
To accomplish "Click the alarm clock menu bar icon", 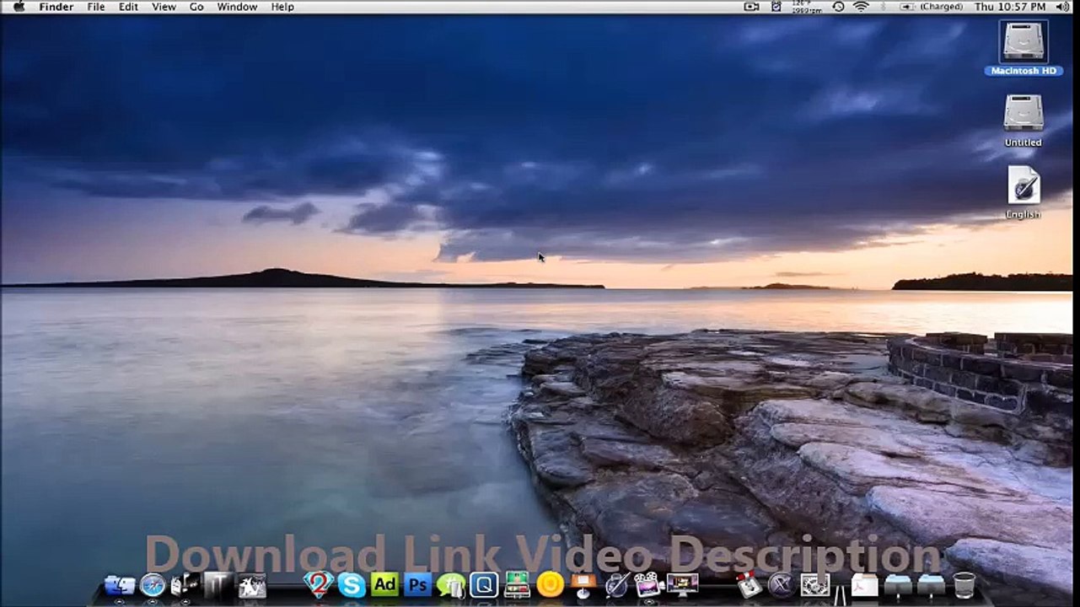I will [776, 7].
